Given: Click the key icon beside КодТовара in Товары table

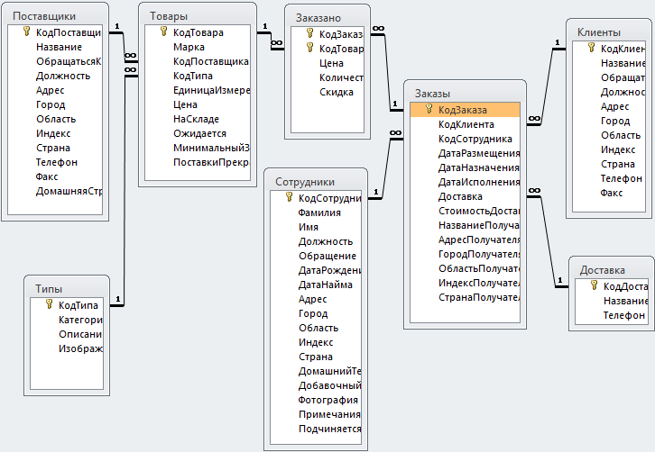Looking at the screenshot, I should (x=164, y=32).
